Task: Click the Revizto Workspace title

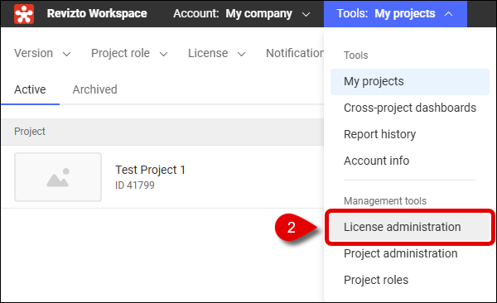Action: point(97,13)
